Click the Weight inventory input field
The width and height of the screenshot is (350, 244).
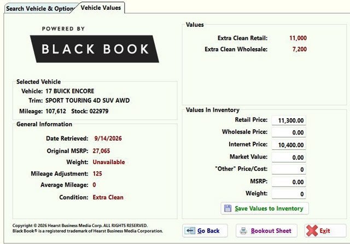(x=289, y=194)
